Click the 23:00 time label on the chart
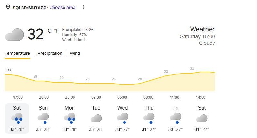 point(70,97)
